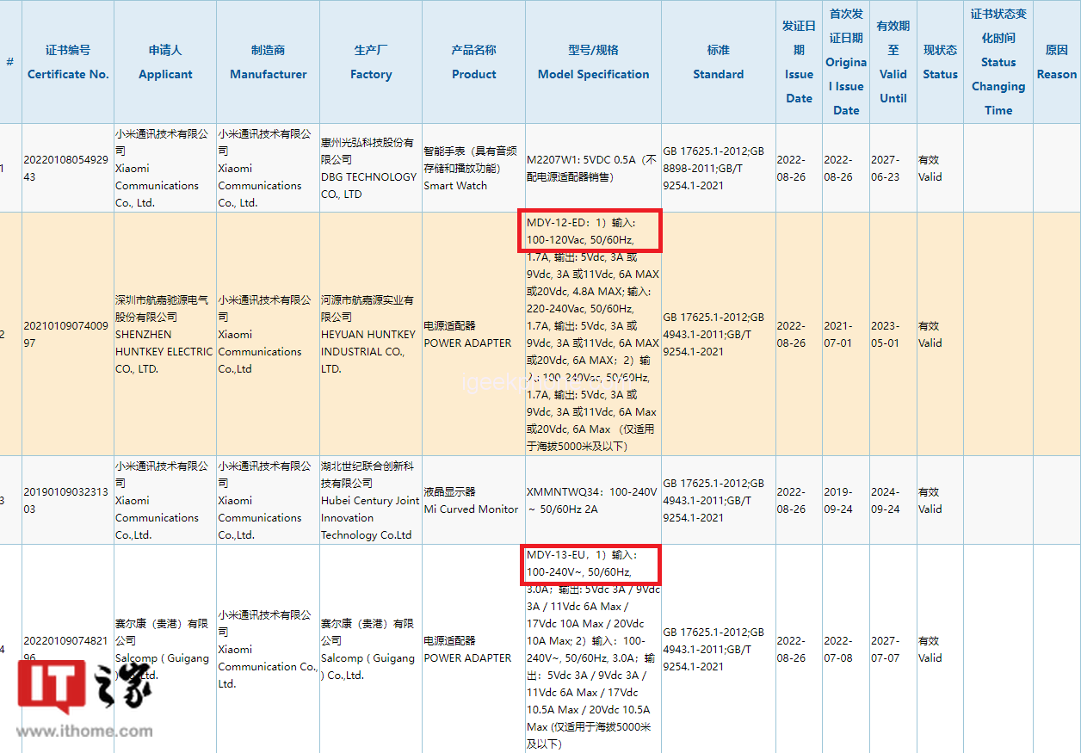Click the Status Changing Time header

[x=998, y=62]
